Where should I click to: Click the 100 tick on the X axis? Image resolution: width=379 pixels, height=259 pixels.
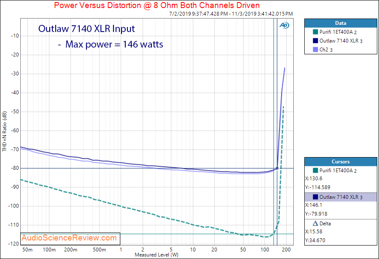265,250
